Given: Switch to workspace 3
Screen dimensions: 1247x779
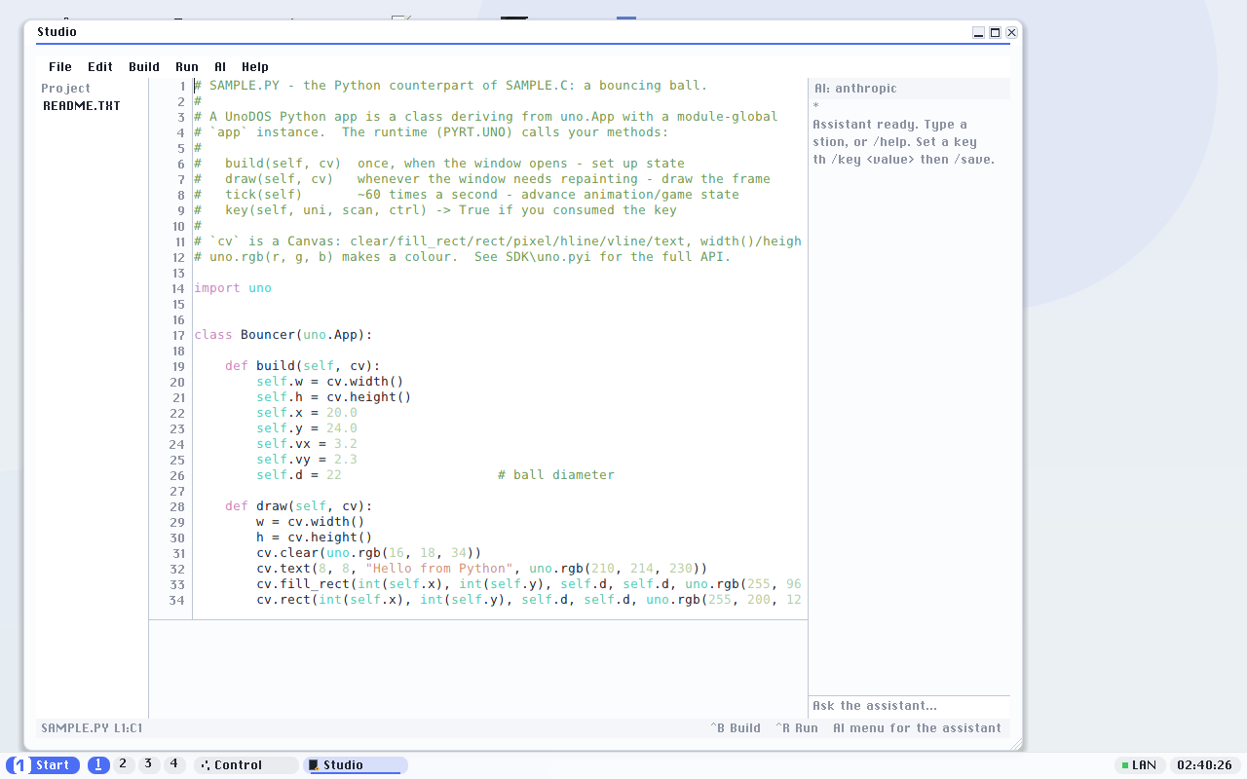Looking at the screenshot, I should coord(148,764).
